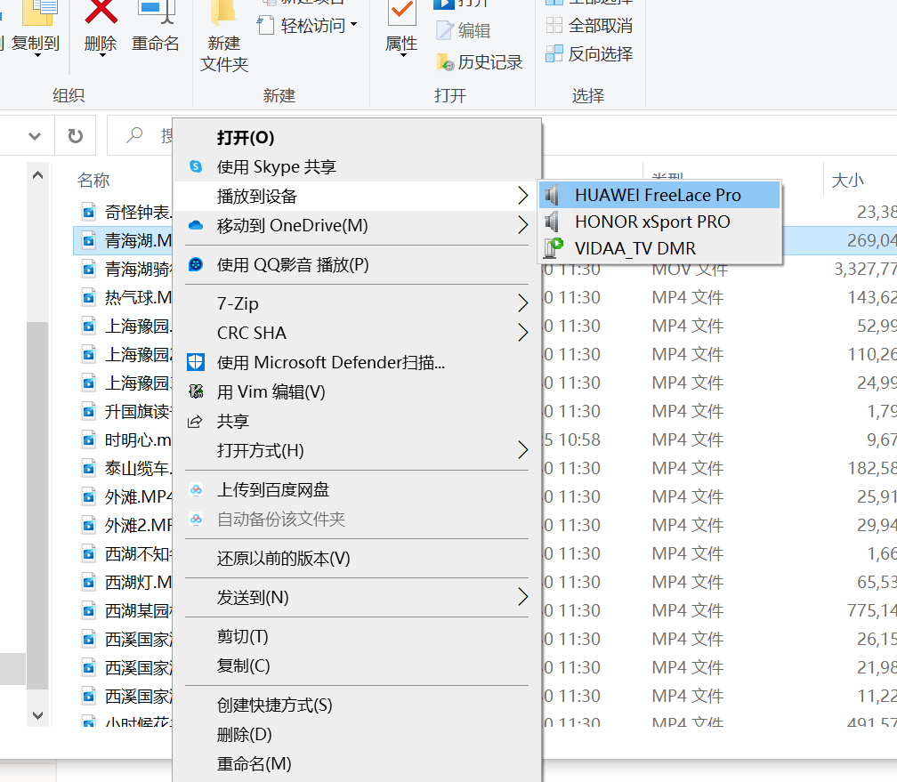Select Cut (剪切(T)) in context menu
Screen dimensions: 897x782
(x=357, y=636)
